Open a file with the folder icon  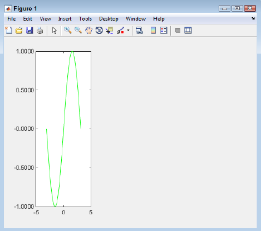click(x=19, y=30)
